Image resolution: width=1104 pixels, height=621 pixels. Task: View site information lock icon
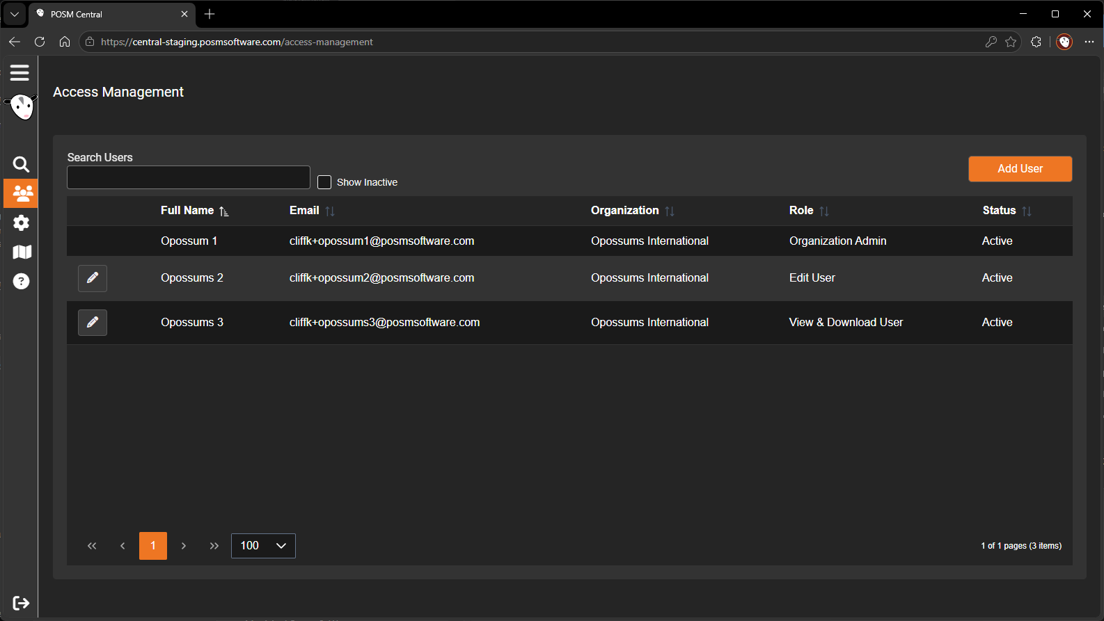tap(89, 42)
